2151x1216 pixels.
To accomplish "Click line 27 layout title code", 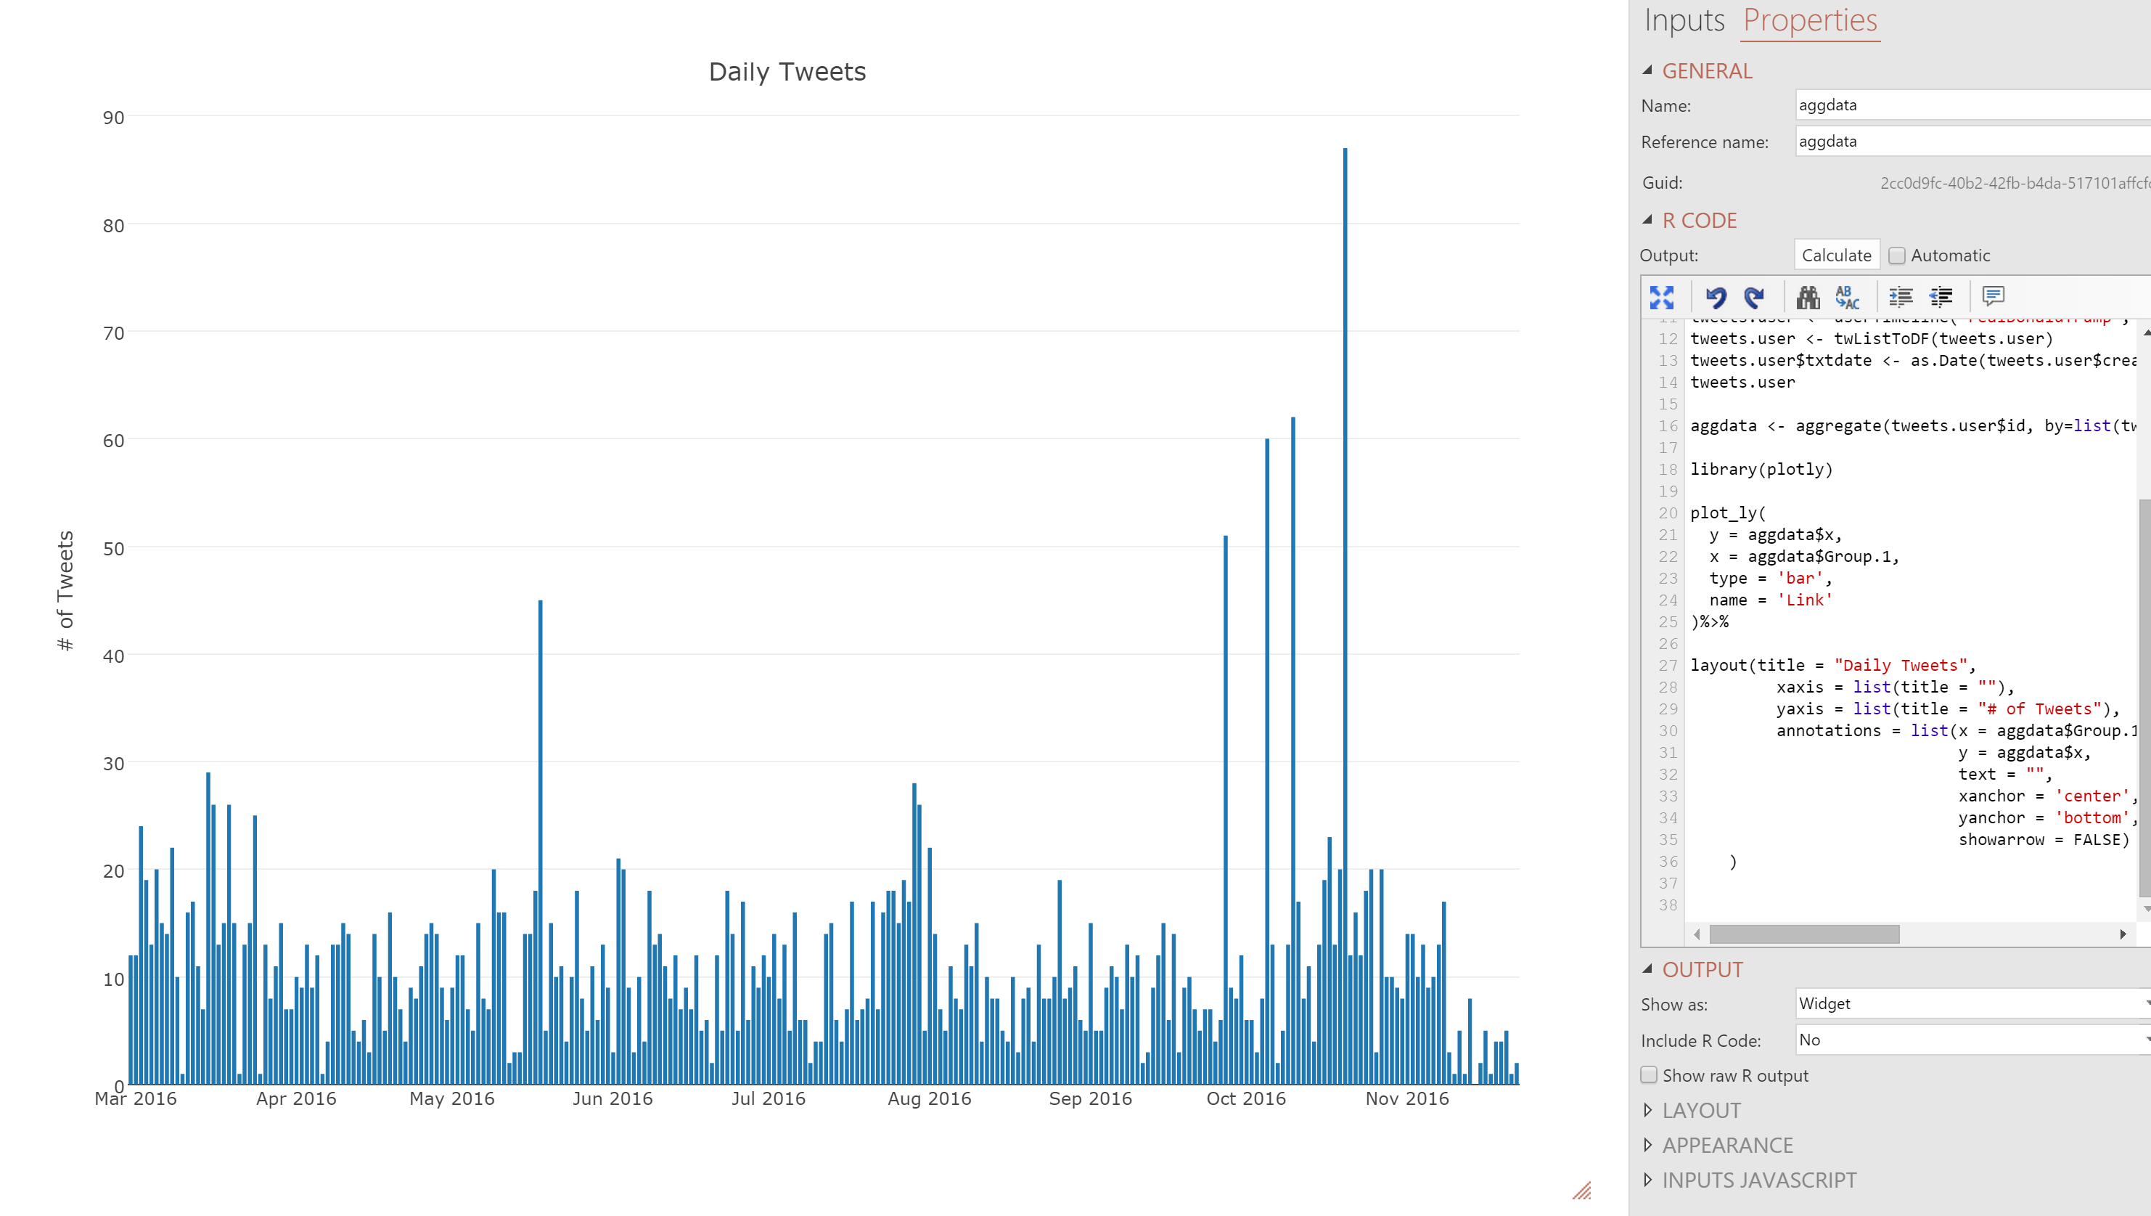I will [1833, 665].
